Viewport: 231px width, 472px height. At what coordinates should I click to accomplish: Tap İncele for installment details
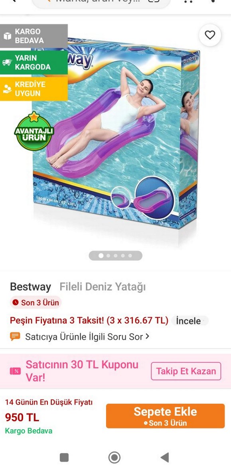[x=188, y=321]
